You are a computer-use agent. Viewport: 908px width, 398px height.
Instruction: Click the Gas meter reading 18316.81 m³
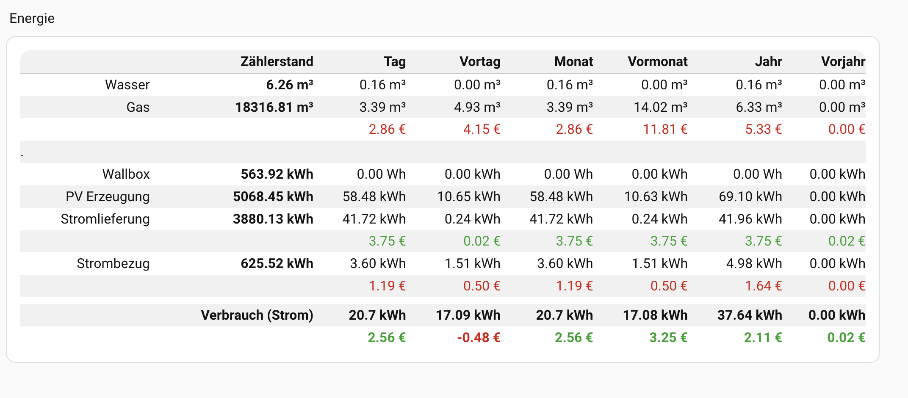[x=274, y=107]
